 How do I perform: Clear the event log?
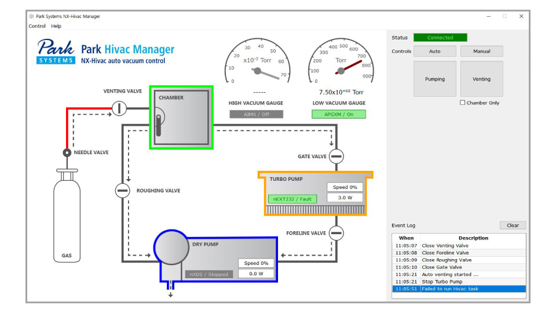click(513, 225)
